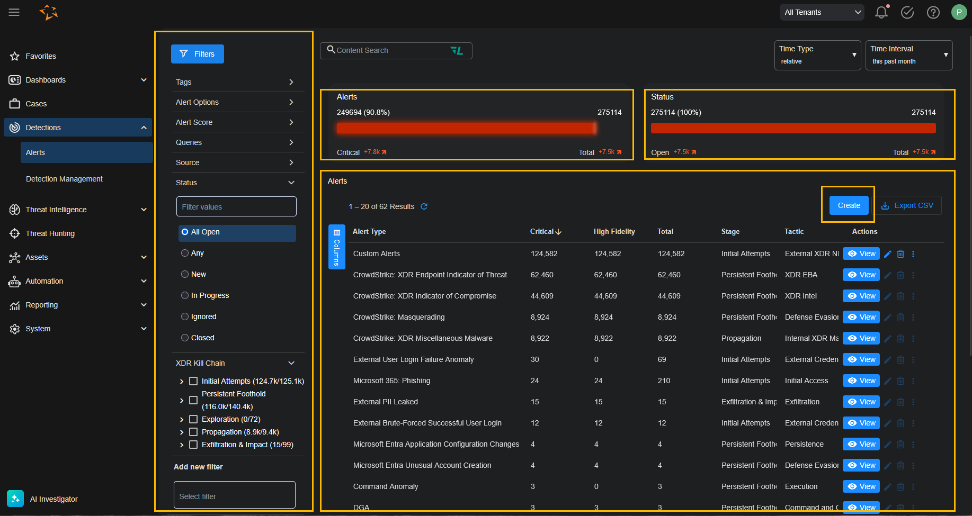Check the Exploration kill chain checkbox
The width and height of the screenshot is (972, 516).
click(x=193, y=419)
